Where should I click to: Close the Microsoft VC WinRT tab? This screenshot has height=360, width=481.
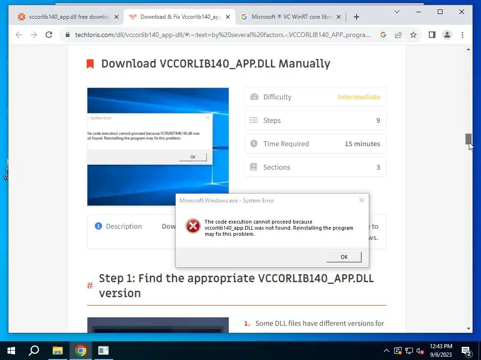(x=339, y=17)
